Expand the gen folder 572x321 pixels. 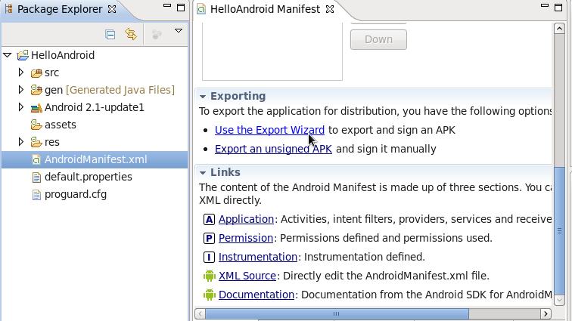(x=20, y=90)
